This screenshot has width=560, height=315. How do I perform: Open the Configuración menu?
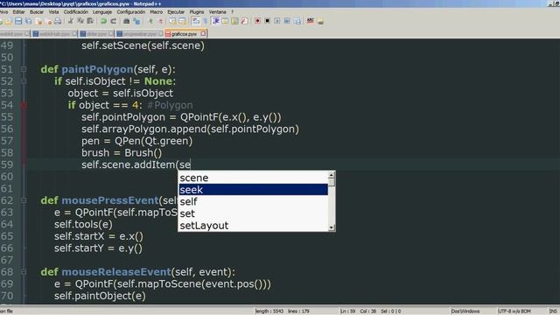pyautogui.click(x=131, y=11)
